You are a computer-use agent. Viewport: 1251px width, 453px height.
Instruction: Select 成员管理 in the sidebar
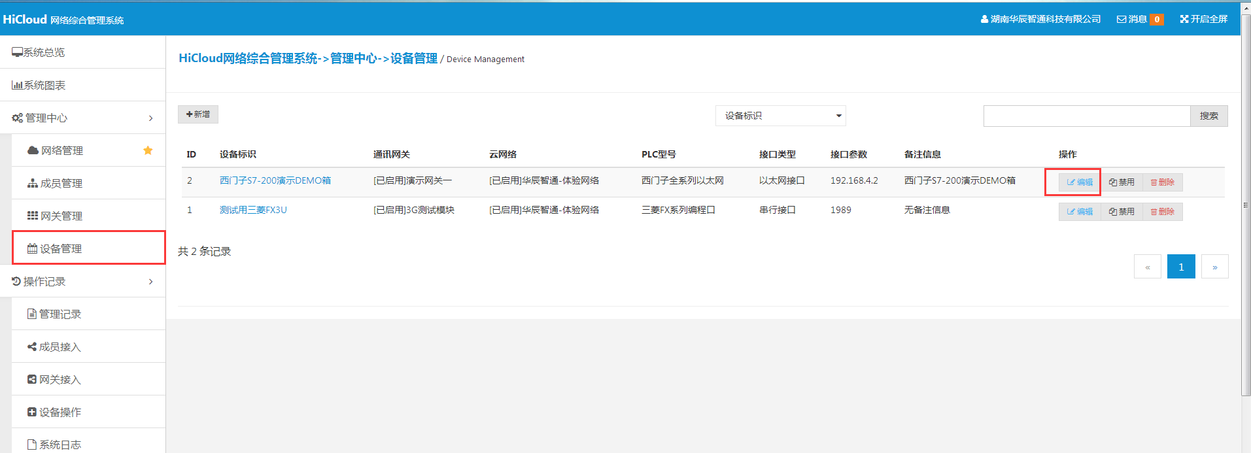point(61,183)
